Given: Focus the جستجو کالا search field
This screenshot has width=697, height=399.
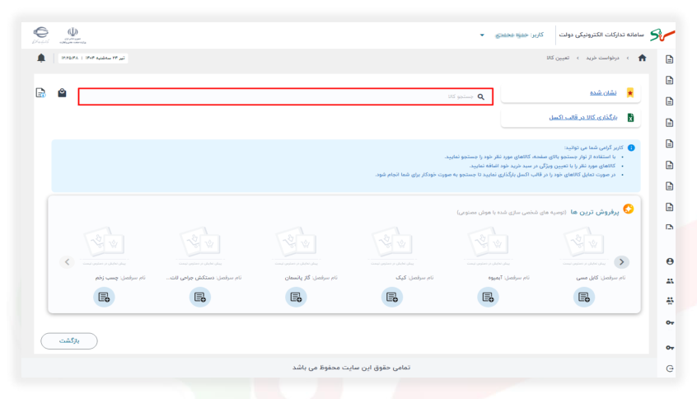Looking at the screenshot, I should tap(285, 96).
